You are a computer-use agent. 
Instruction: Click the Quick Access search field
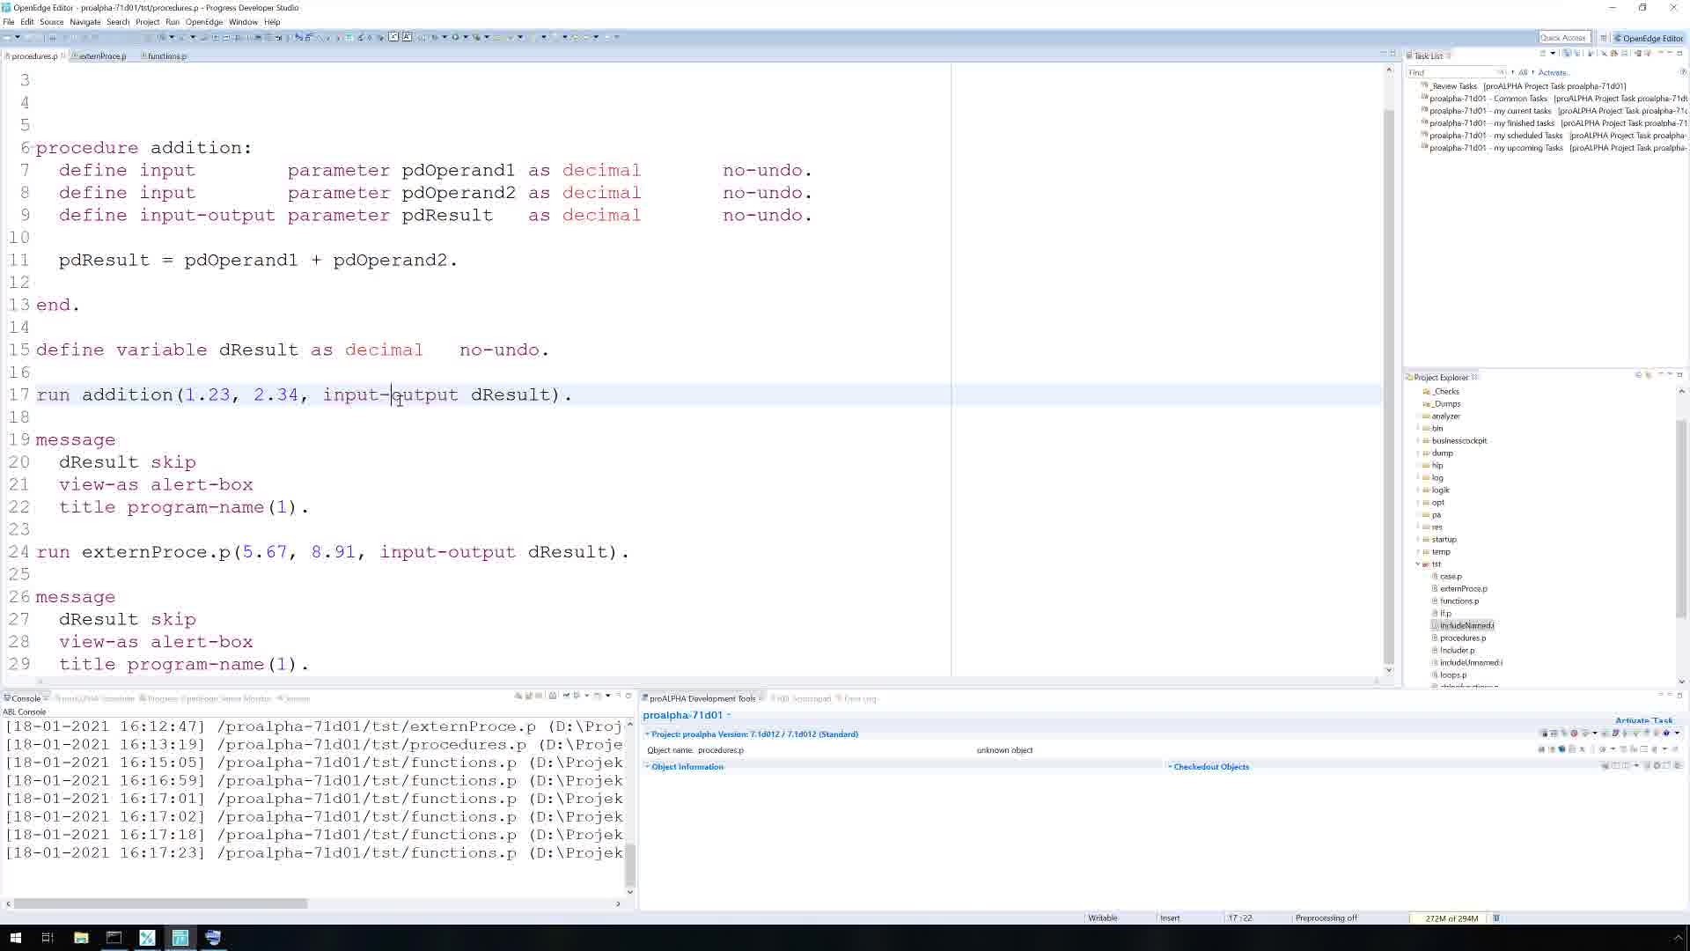click(1563, 38)
